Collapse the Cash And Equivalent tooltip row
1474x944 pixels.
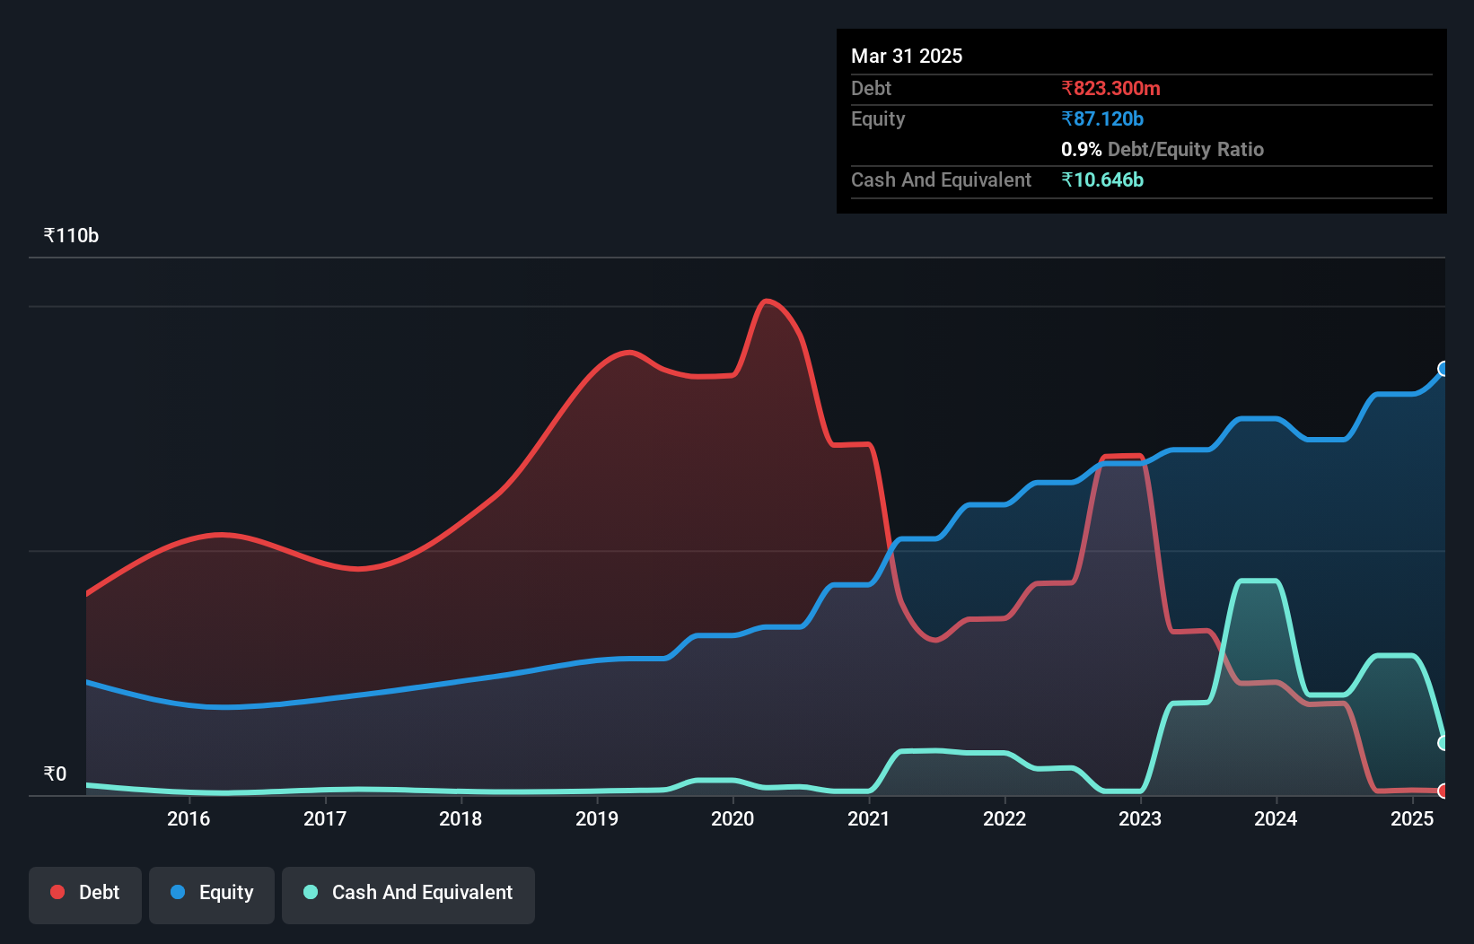point(941,179)
